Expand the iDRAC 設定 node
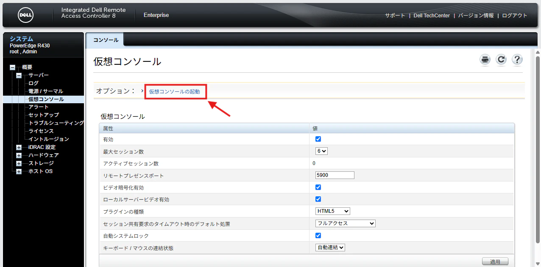This screenshot has height=267, width=541. (19, 147)
